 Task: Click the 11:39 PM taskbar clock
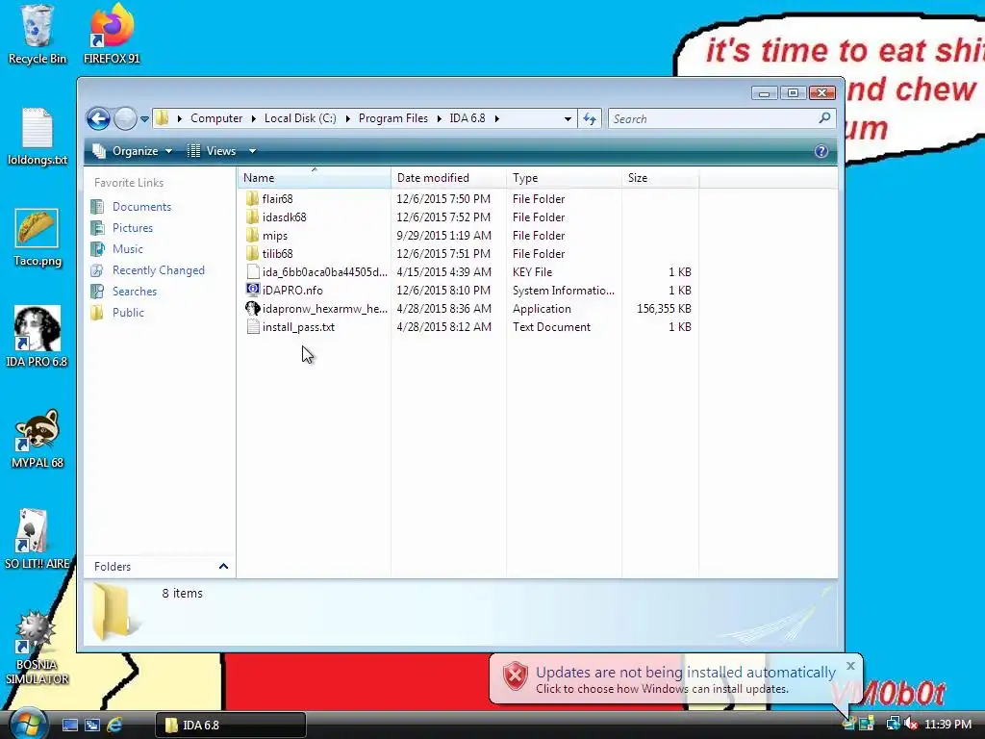(x=947, y=724)
